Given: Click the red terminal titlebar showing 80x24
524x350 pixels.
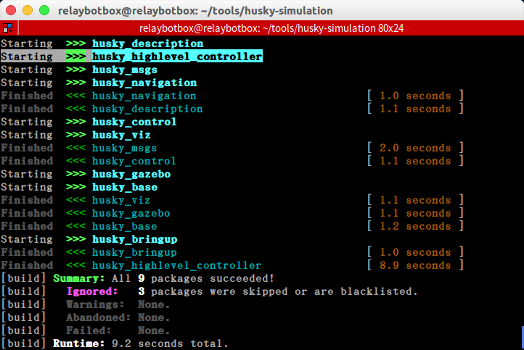Looking at the screenshot, I should 271,28.
